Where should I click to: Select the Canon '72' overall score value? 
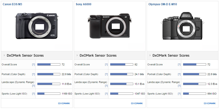[x=63, y=64]
